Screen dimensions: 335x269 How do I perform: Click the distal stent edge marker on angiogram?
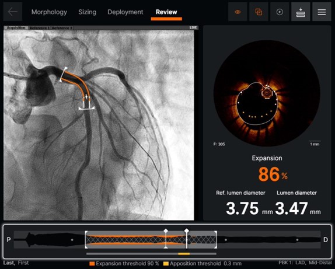tap(86, 109)
